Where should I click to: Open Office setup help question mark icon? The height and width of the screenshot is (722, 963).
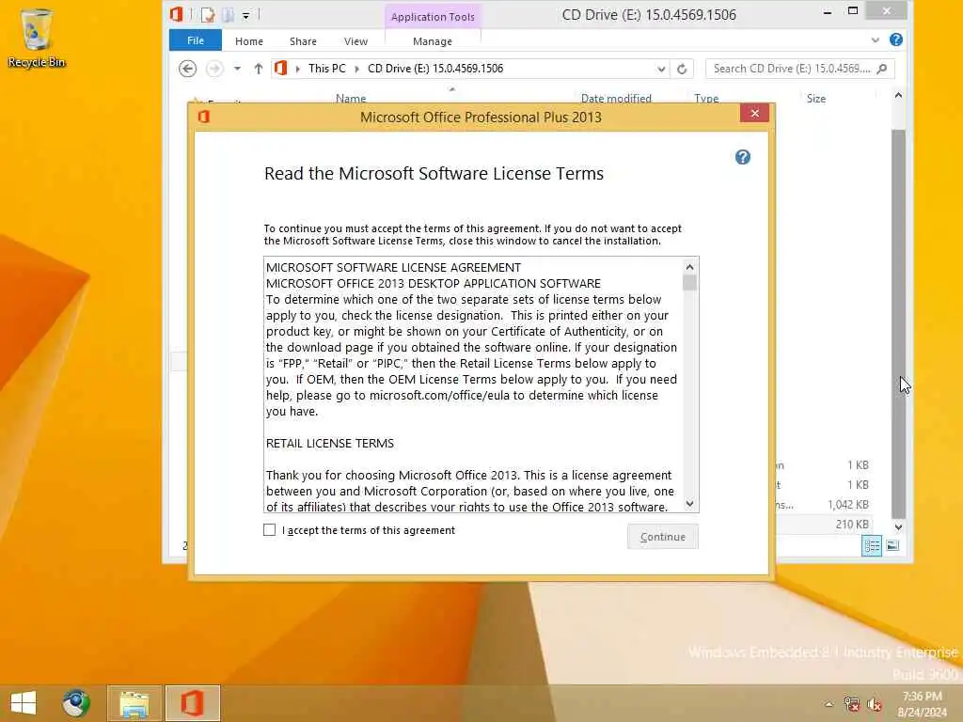743,157
